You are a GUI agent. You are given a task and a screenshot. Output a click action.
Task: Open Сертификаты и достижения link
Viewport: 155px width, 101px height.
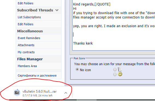[x=37, y=75]
